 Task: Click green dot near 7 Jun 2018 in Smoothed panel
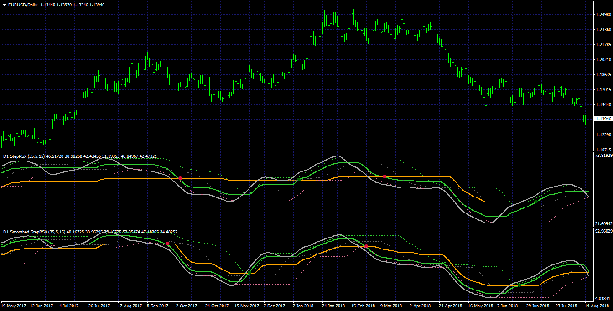pyautogui.click(x=519, y=285)
